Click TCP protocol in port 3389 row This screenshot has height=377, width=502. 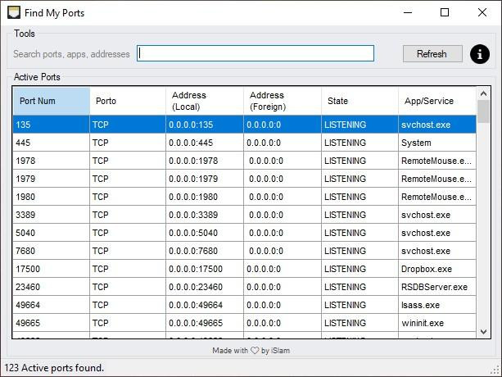[x=128, y=215]
